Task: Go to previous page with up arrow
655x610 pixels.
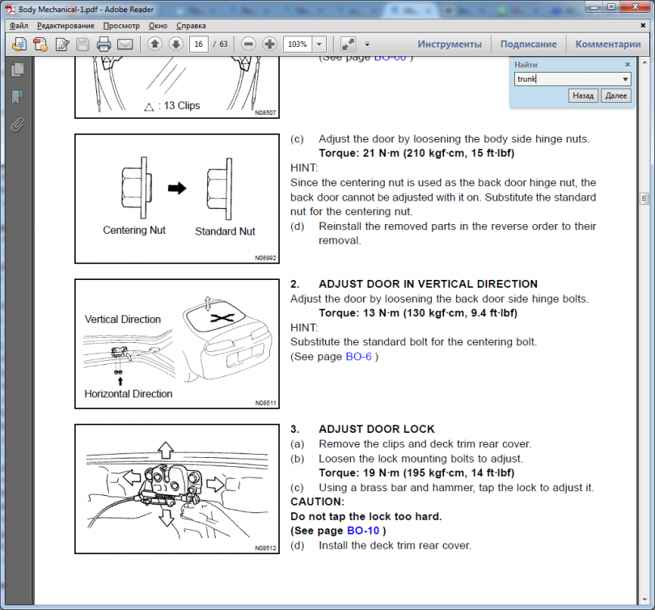Action: pyautogui.click(x=154, y=44)
